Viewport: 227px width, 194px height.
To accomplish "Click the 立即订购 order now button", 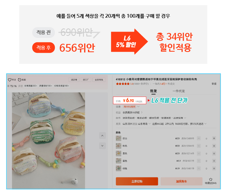I will (137, 181).
